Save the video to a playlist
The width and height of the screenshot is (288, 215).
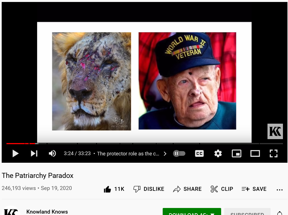point(254,189)
